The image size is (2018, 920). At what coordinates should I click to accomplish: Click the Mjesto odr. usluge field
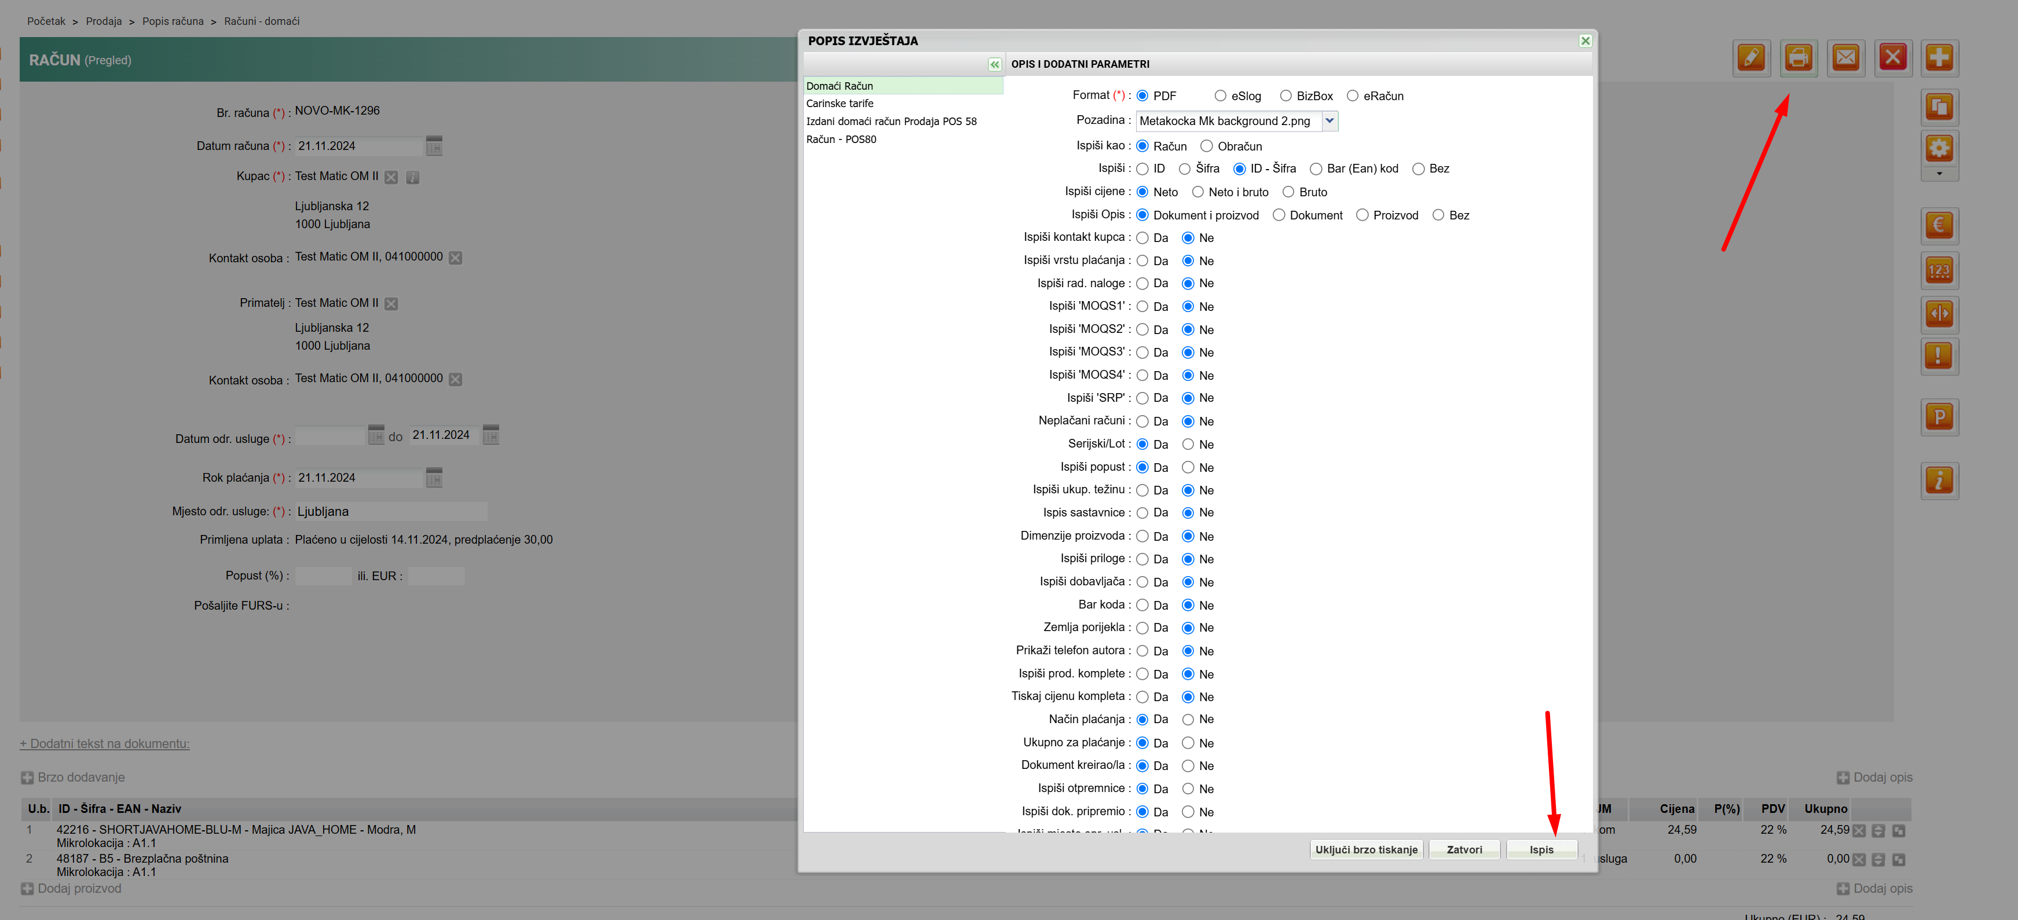click(x=390, y=512)
